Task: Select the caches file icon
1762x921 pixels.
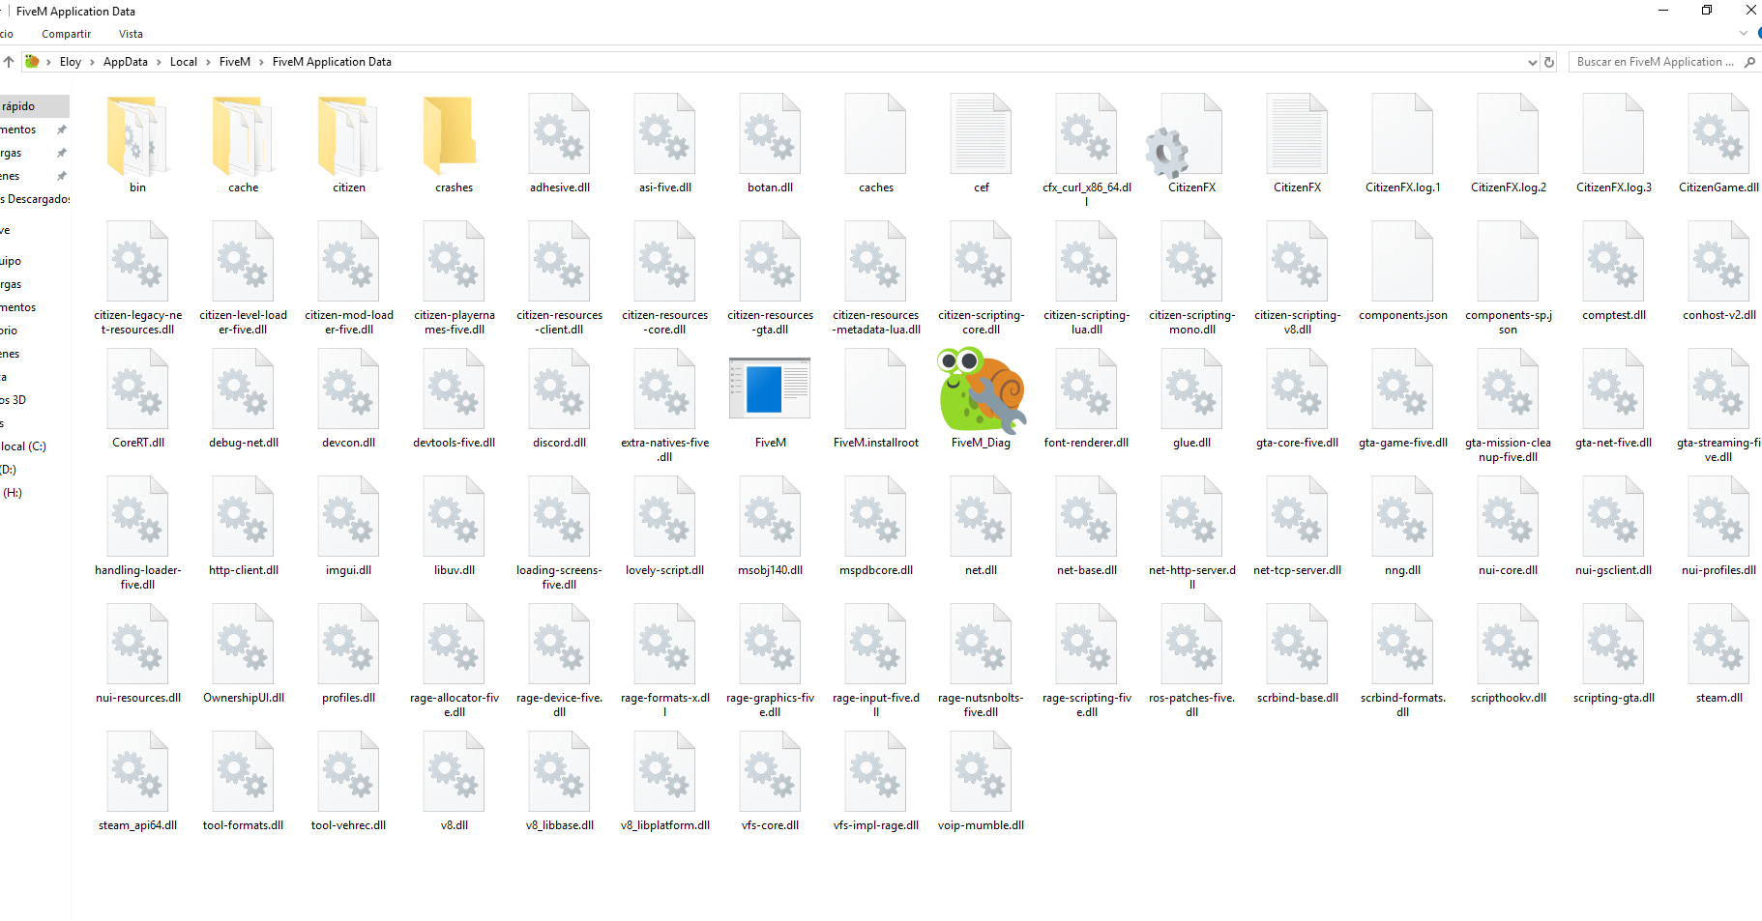Action: pyautogui.click(x=875, y=135)
